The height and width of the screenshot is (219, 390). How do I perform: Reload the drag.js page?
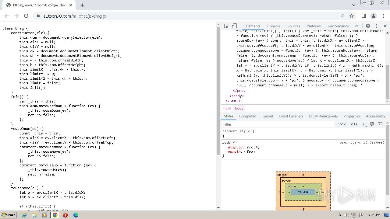tap(26, 16)
